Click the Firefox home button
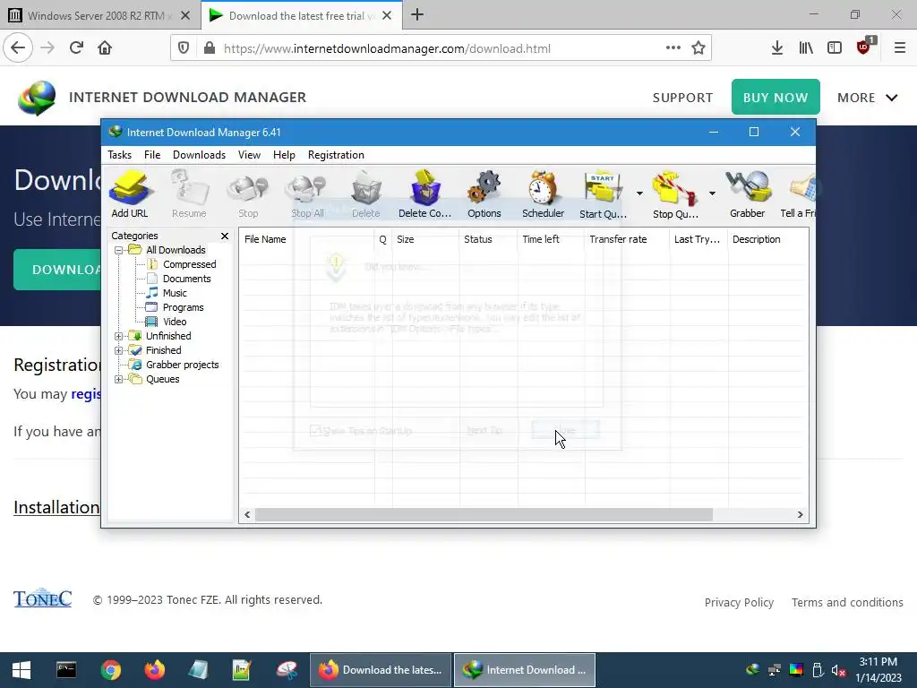 click(105, 48)
